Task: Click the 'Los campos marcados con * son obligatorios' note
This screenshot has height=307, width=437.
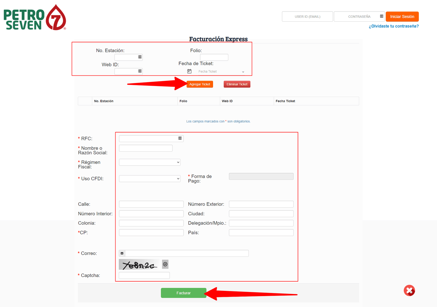Action: 218,121
